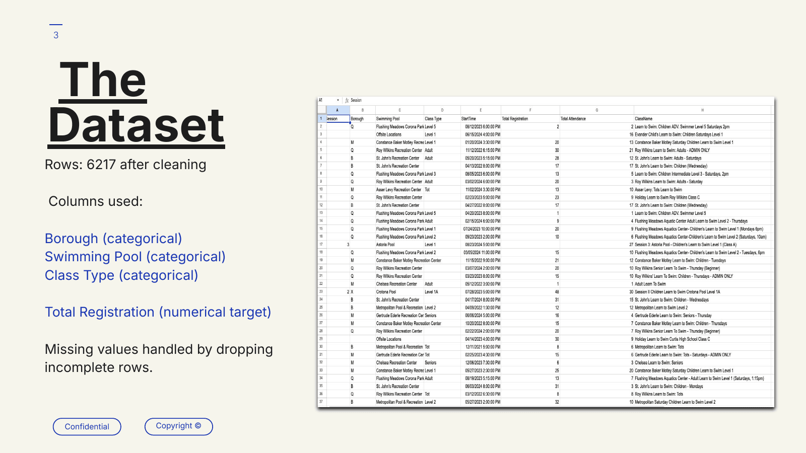Select column E header

481,110
